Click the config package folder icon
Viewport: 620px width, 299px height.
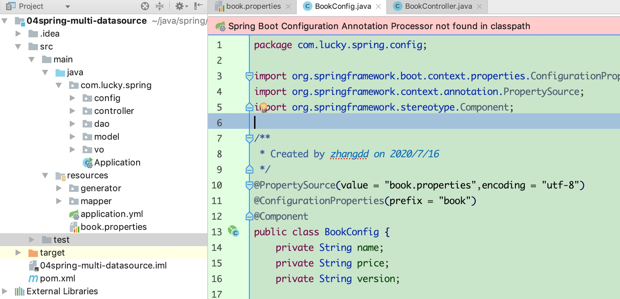click(87, 98)
